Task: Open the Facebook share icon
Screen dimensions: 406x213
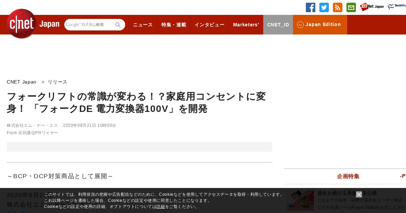Action: [311, 7]
